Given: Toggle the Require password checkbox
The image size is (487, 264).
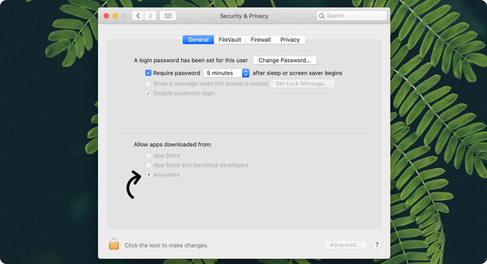Looking at the screenshot, I should pyautogui.click(x=148, y=73).
